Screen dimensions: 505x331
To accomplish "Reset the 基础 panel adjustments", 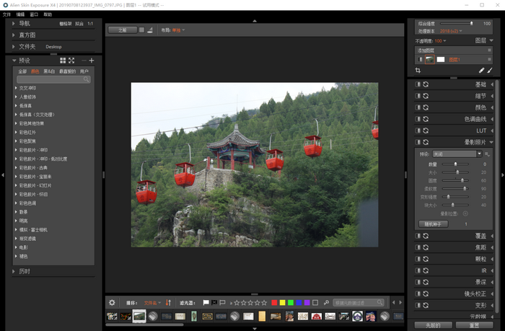I will pos(426,84).
